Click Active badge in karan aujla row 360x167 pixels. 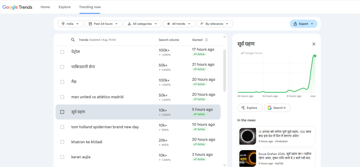pyautogui.click(x=199, y=159)
